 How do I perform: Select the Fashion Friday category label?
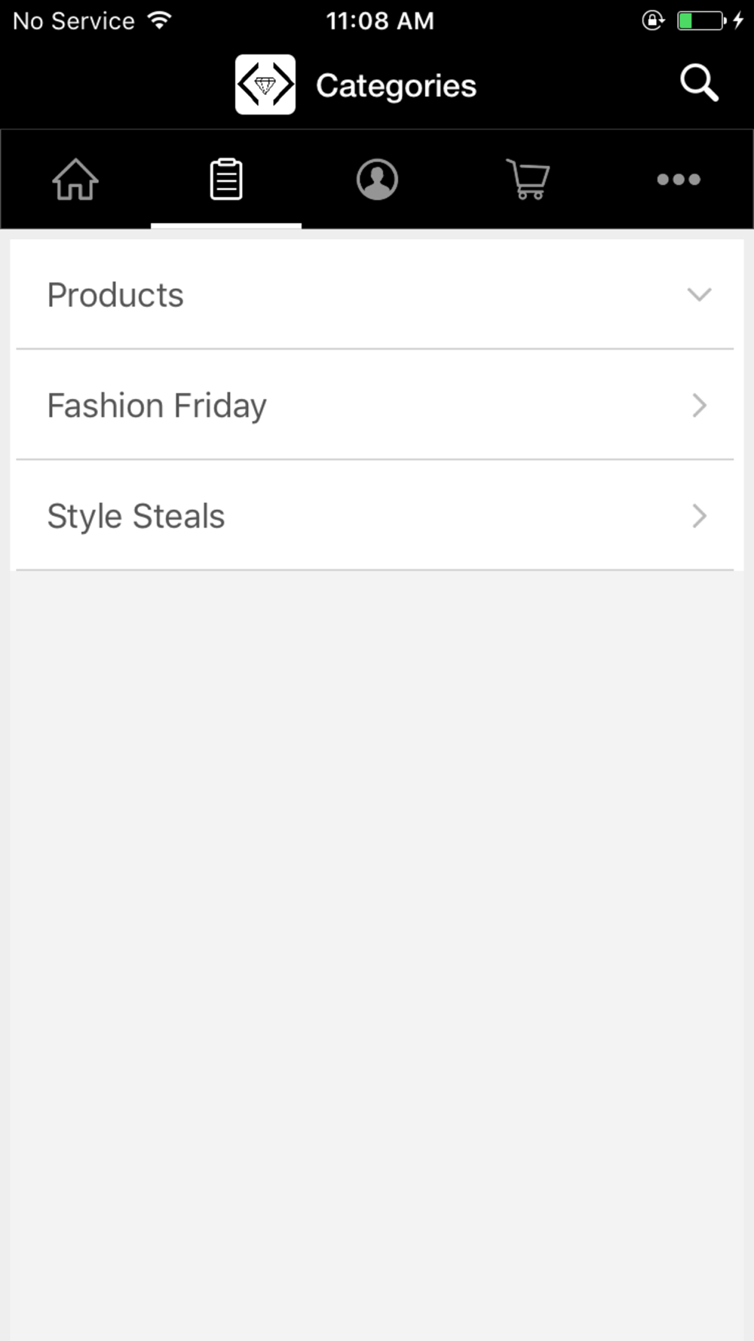coord(157,406)
